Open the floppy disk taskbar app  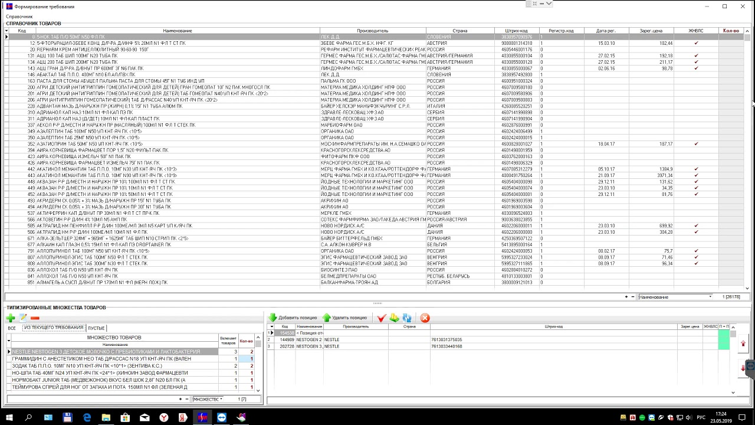[x=67, y=417]
